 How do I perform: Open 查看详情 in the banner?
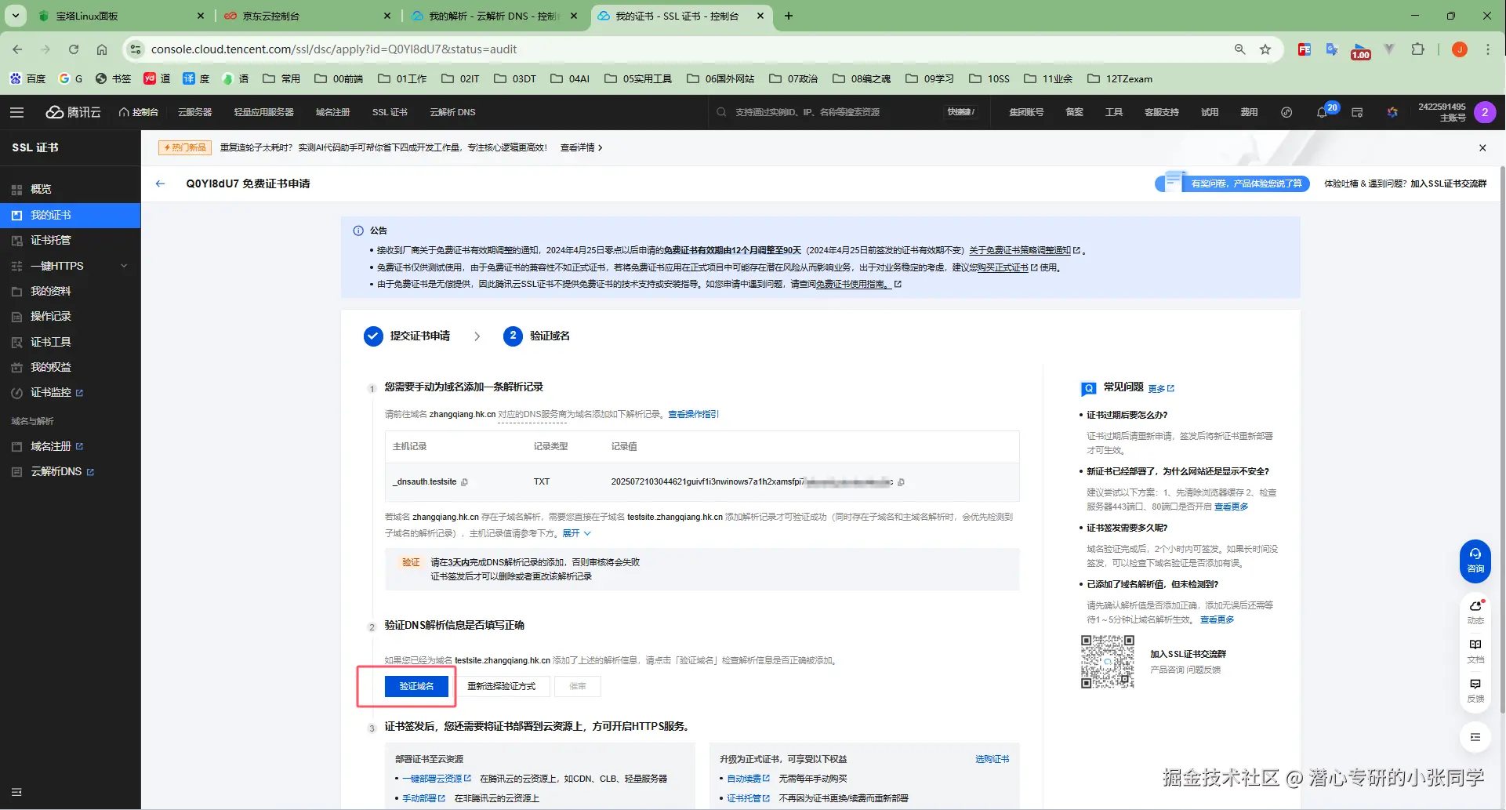pos(581,147)
